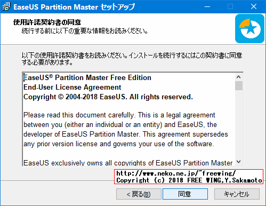Click the disabled maximize button
This screenshot has width=266, height=206.
230,7
